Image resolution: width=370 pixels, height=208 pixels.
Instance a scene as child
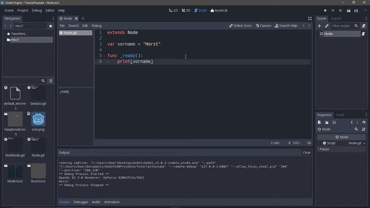pyautogui.click(x=327, y=26)
